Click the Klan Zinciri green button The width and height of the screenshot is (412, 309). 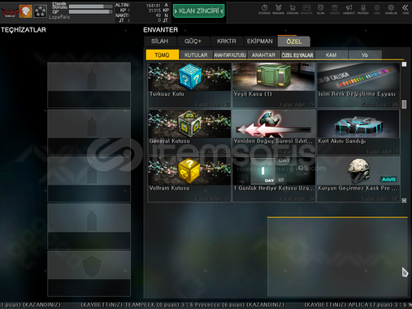[199, 11]
